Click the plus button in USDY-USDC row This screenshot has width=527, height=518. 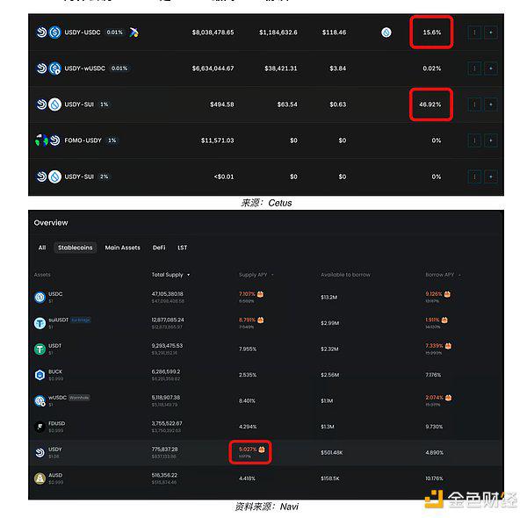[x=491, y=32]
